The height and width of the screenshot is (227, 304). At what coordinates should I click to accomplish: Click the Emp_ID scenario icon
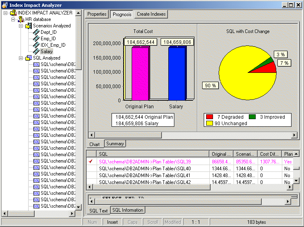pyautogui.click(x=36, y=39)
